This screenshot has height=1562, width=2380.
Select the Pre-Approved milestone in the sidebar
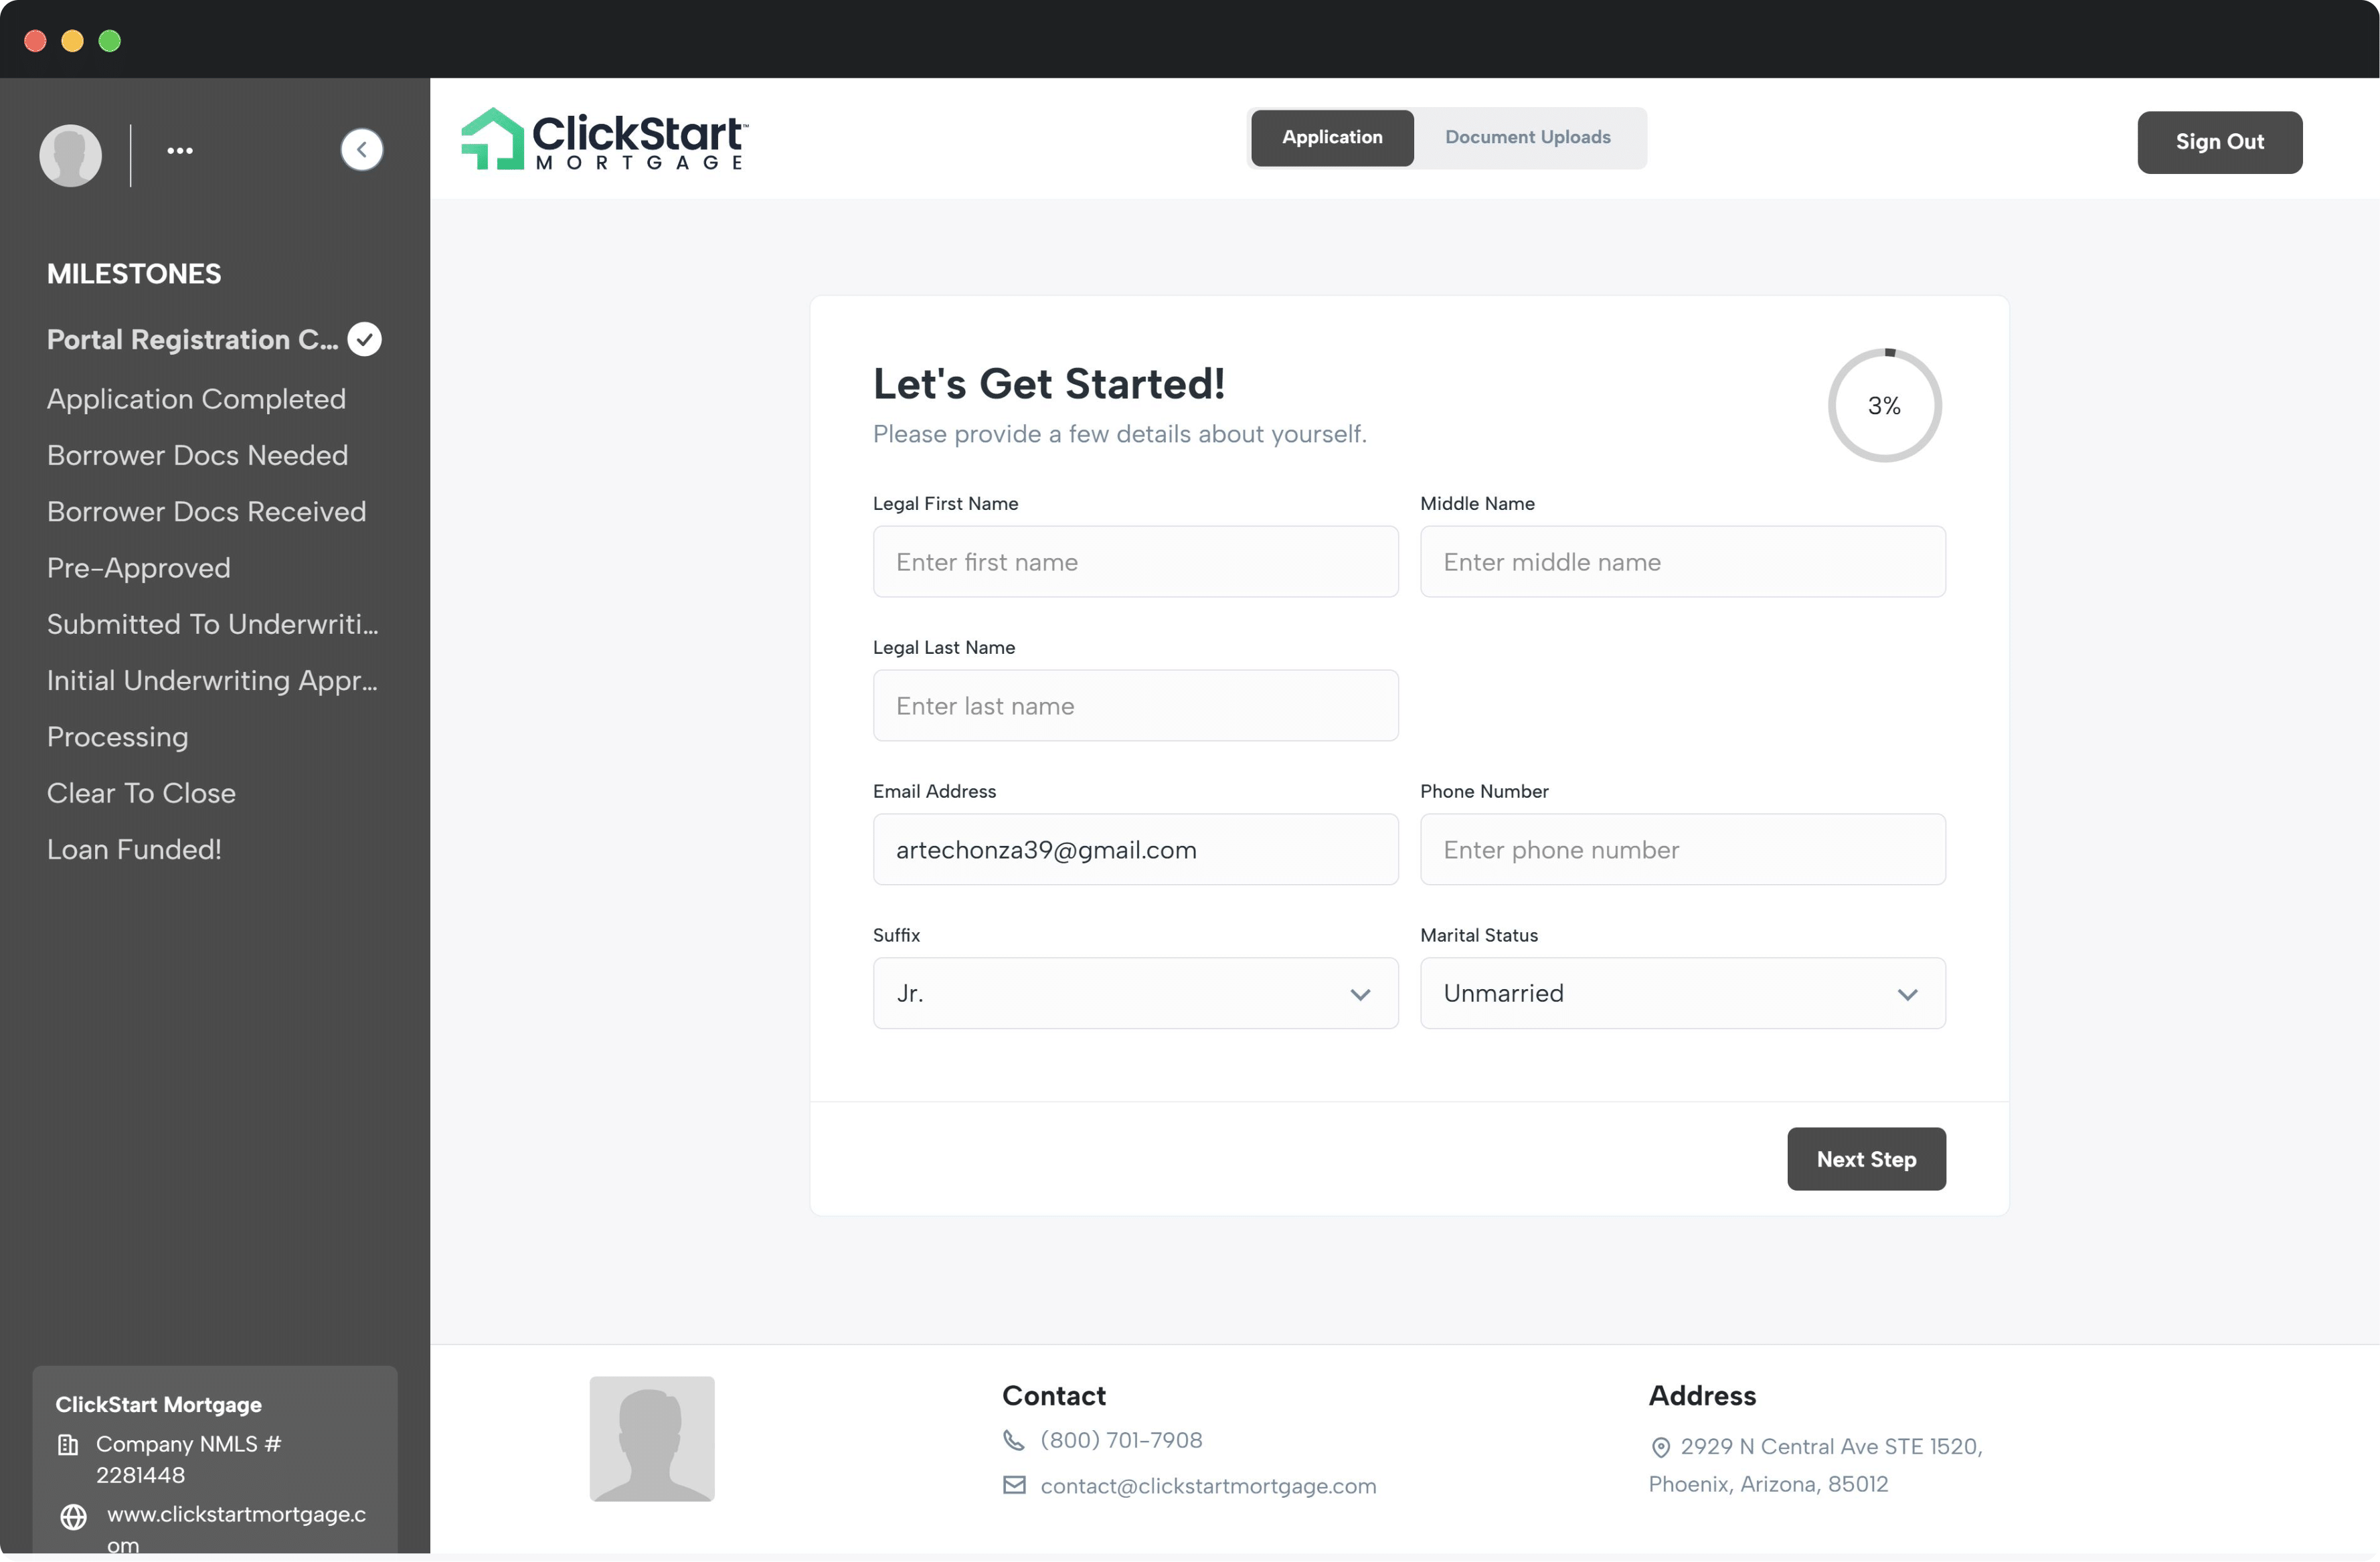(x=139, y=567)
